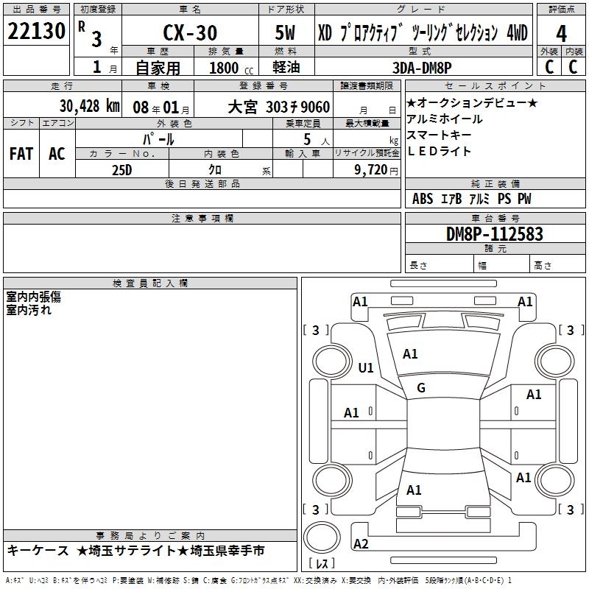This screenshot has height=589, width=589.
Task: Click the 車台番号 header
Action: [x=495, y=218]
